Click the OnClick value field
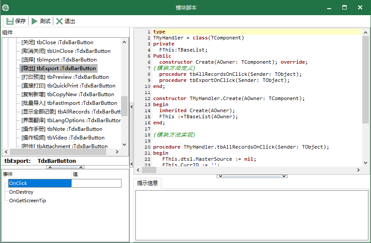The image size is (371, 243). (x=96, y=183)
